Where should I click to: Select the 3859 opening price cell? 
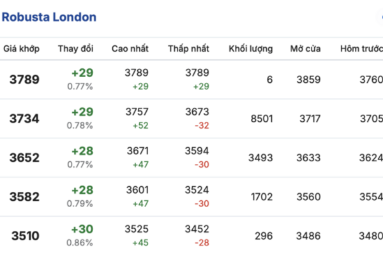308,80
